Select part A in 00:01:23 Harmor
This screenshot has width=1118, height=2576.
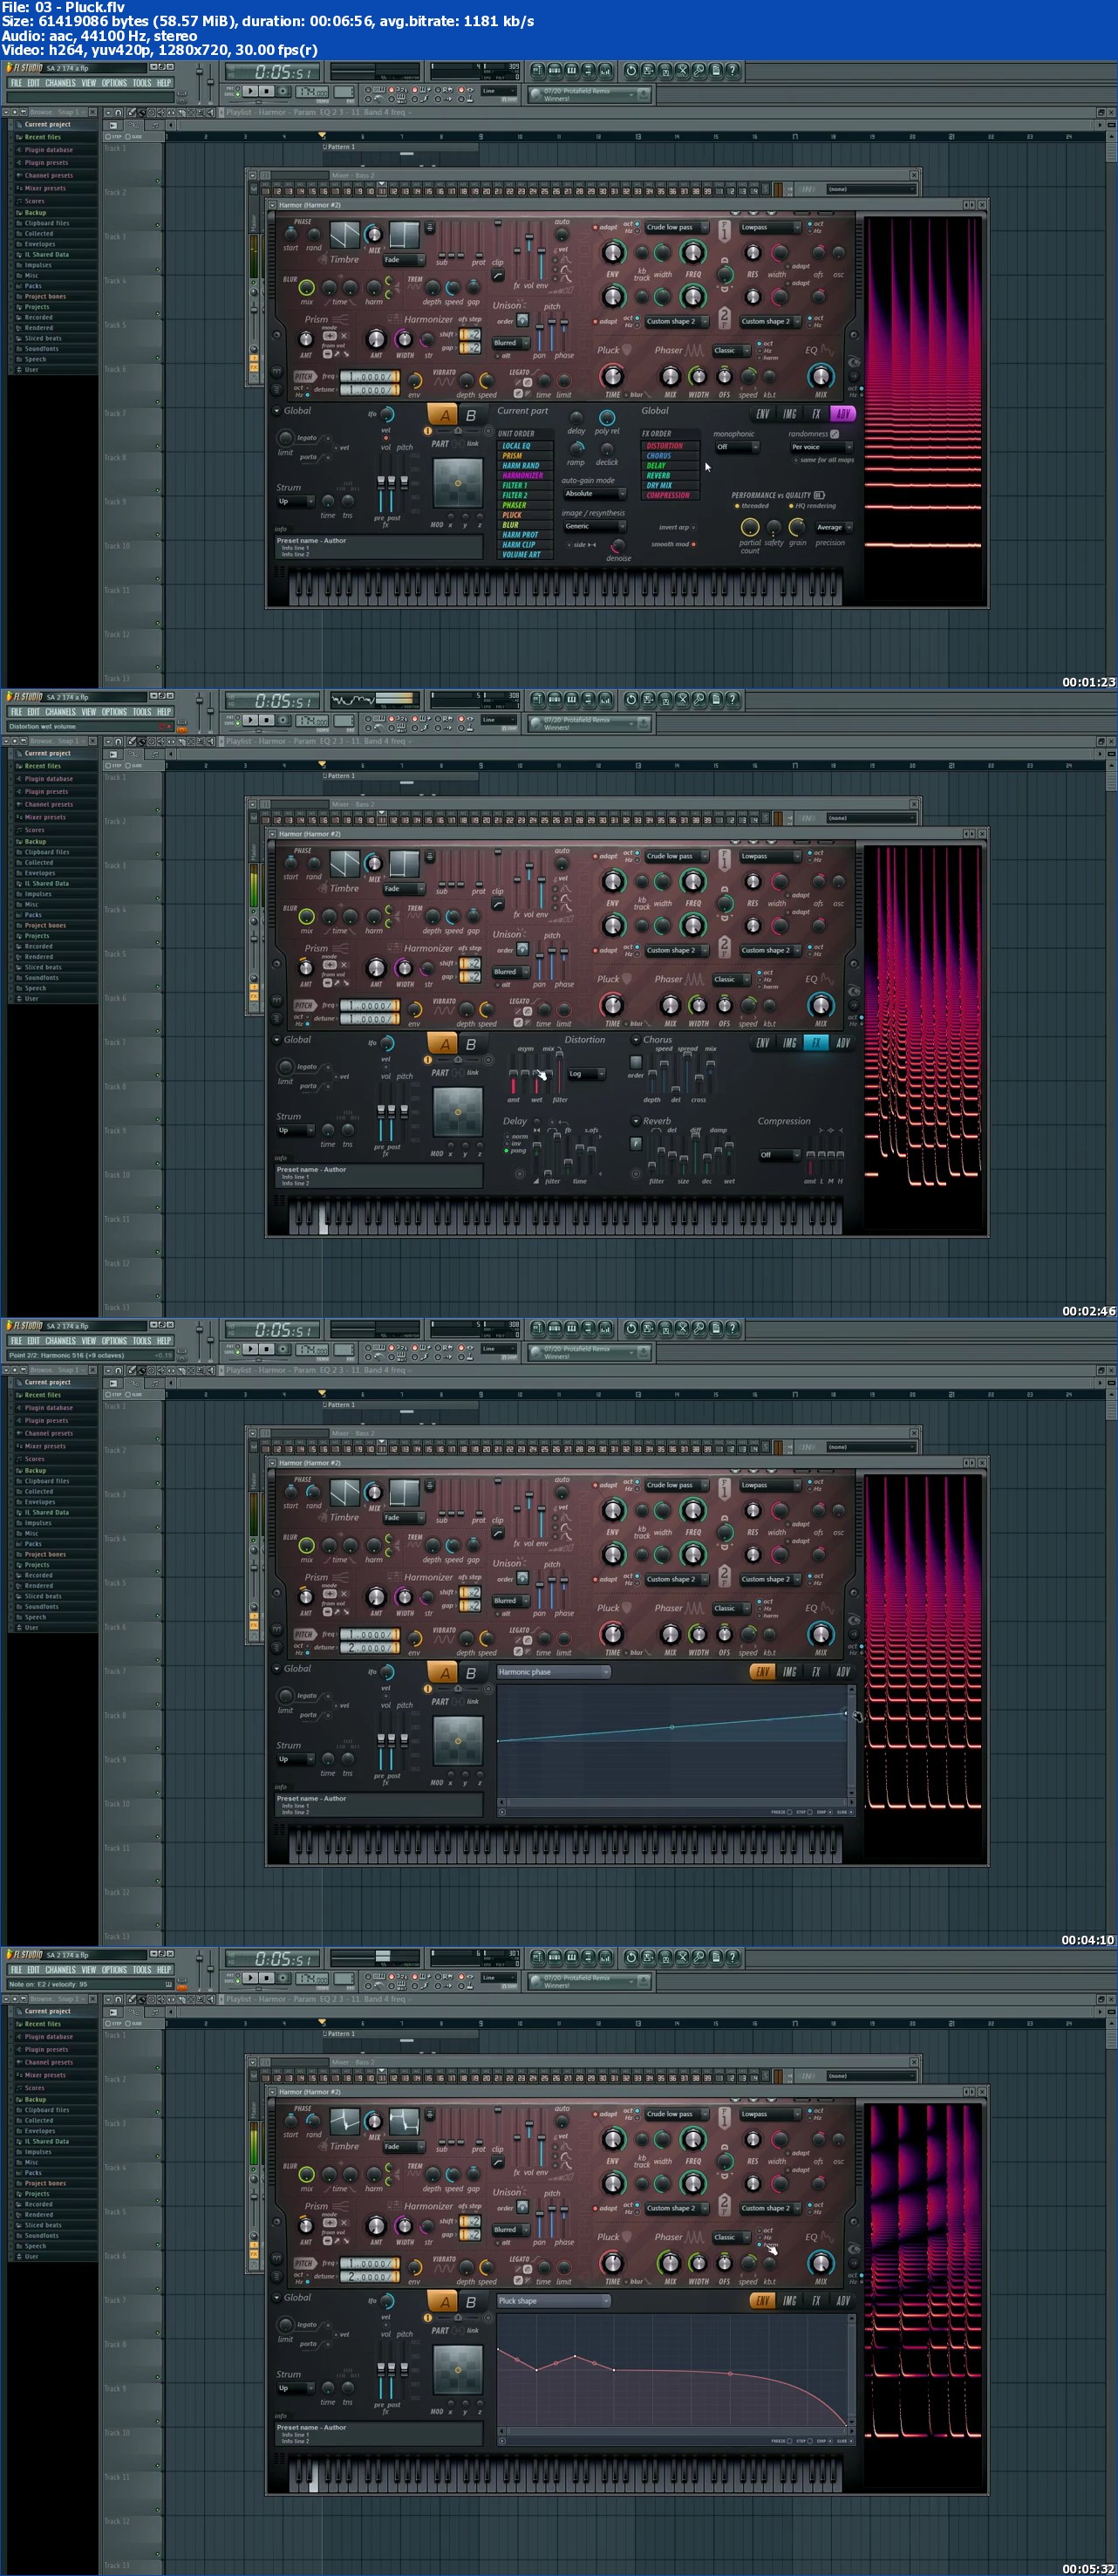coord(444,415)
